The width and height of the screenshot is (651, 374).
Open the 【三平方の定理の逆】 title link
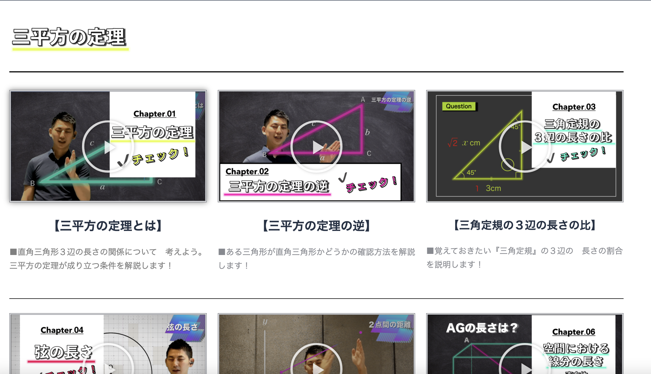pos(316,226)
